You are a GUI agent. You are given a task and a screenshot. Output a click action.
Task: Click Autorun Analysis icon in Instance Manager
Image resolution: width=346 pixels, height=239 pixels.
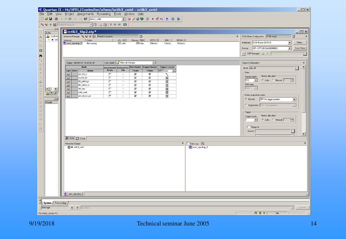(x=86, y=36)
